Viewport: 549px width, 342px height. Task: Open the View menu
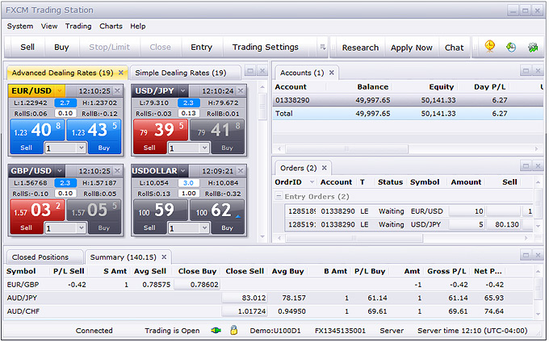[49, 27]
